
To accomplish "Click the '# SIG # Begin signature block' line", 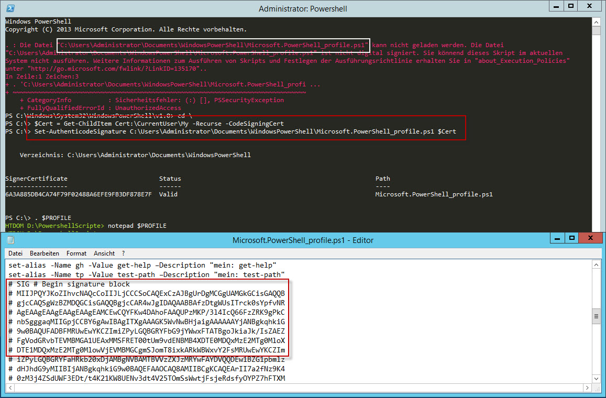I will tap(69, 284).
